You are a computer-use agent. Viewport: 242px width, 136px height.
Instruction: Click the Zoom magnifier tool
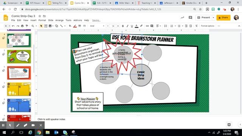point(33,26)
